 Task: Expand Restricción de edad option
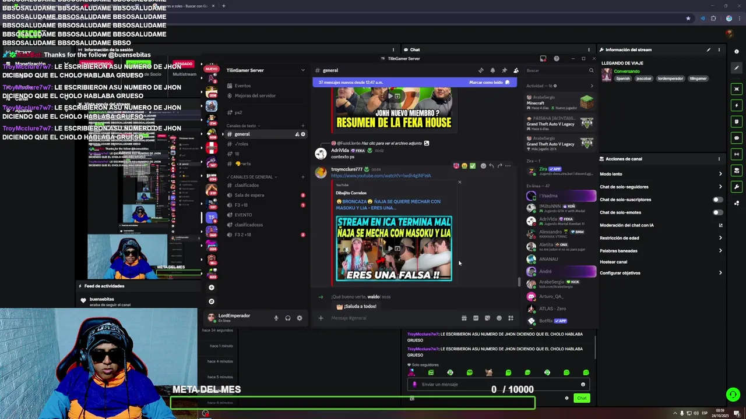coord(662,238)
